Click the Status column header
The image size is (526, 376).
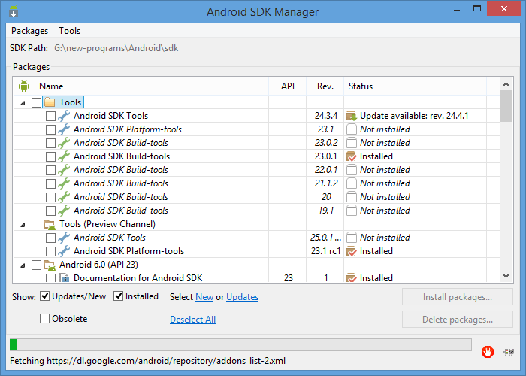pyautogui.click(x=415, y=86)
